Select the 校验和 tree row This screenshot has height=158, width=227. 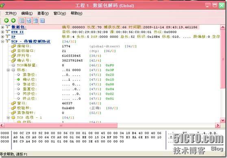[x=64, y=108]
